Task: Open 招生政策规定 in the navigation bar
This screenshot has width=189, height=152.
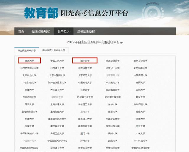Action: [41, 32]
